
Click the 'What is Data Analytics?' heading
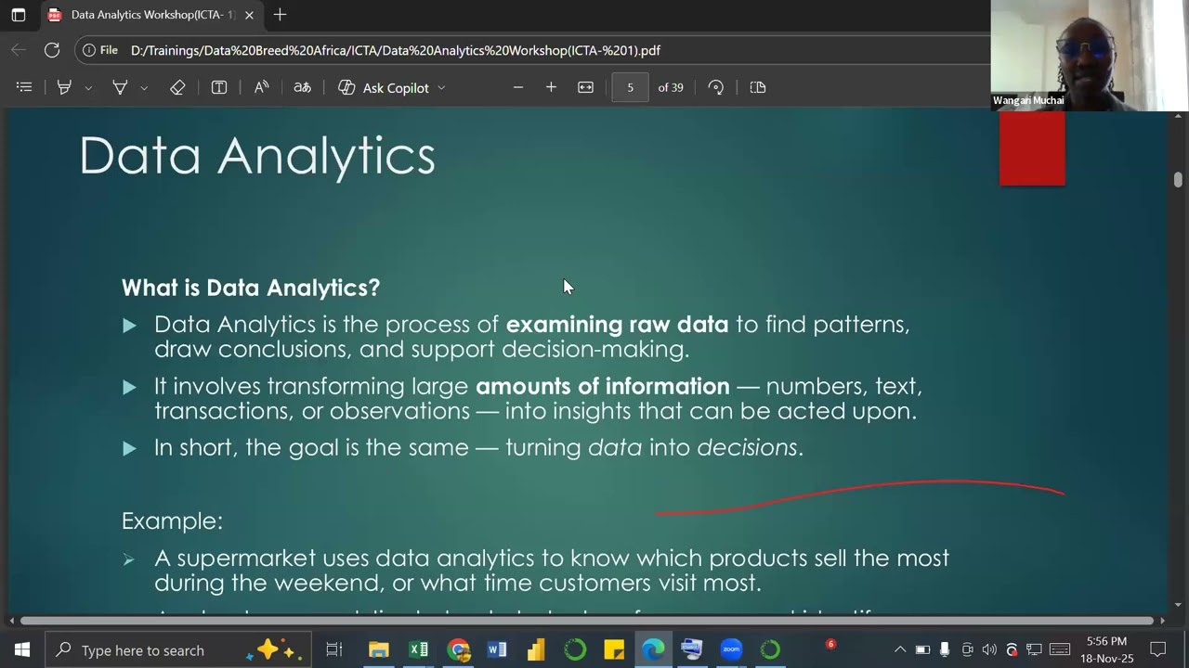click(x=251, y=288)
